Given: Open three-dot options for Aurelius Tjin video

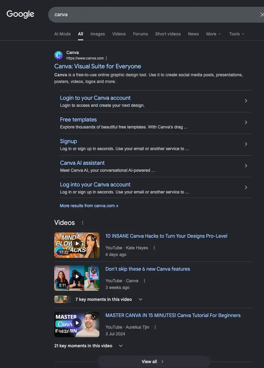Looking at the screenshot, I should [155, 327].
